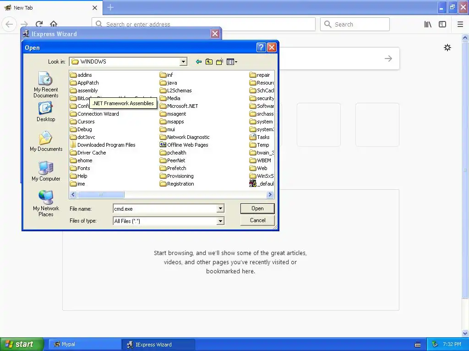469x351 pixels.
Task: Select the dot3svc folder
Action: pyautogui.click(x=82, y=137)
